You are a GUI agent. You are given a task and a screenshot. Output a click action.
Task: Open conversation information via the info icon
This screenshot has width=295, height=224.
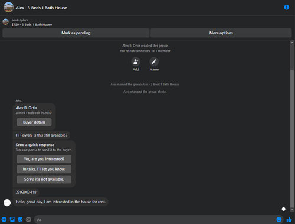[x=287, y=7]
